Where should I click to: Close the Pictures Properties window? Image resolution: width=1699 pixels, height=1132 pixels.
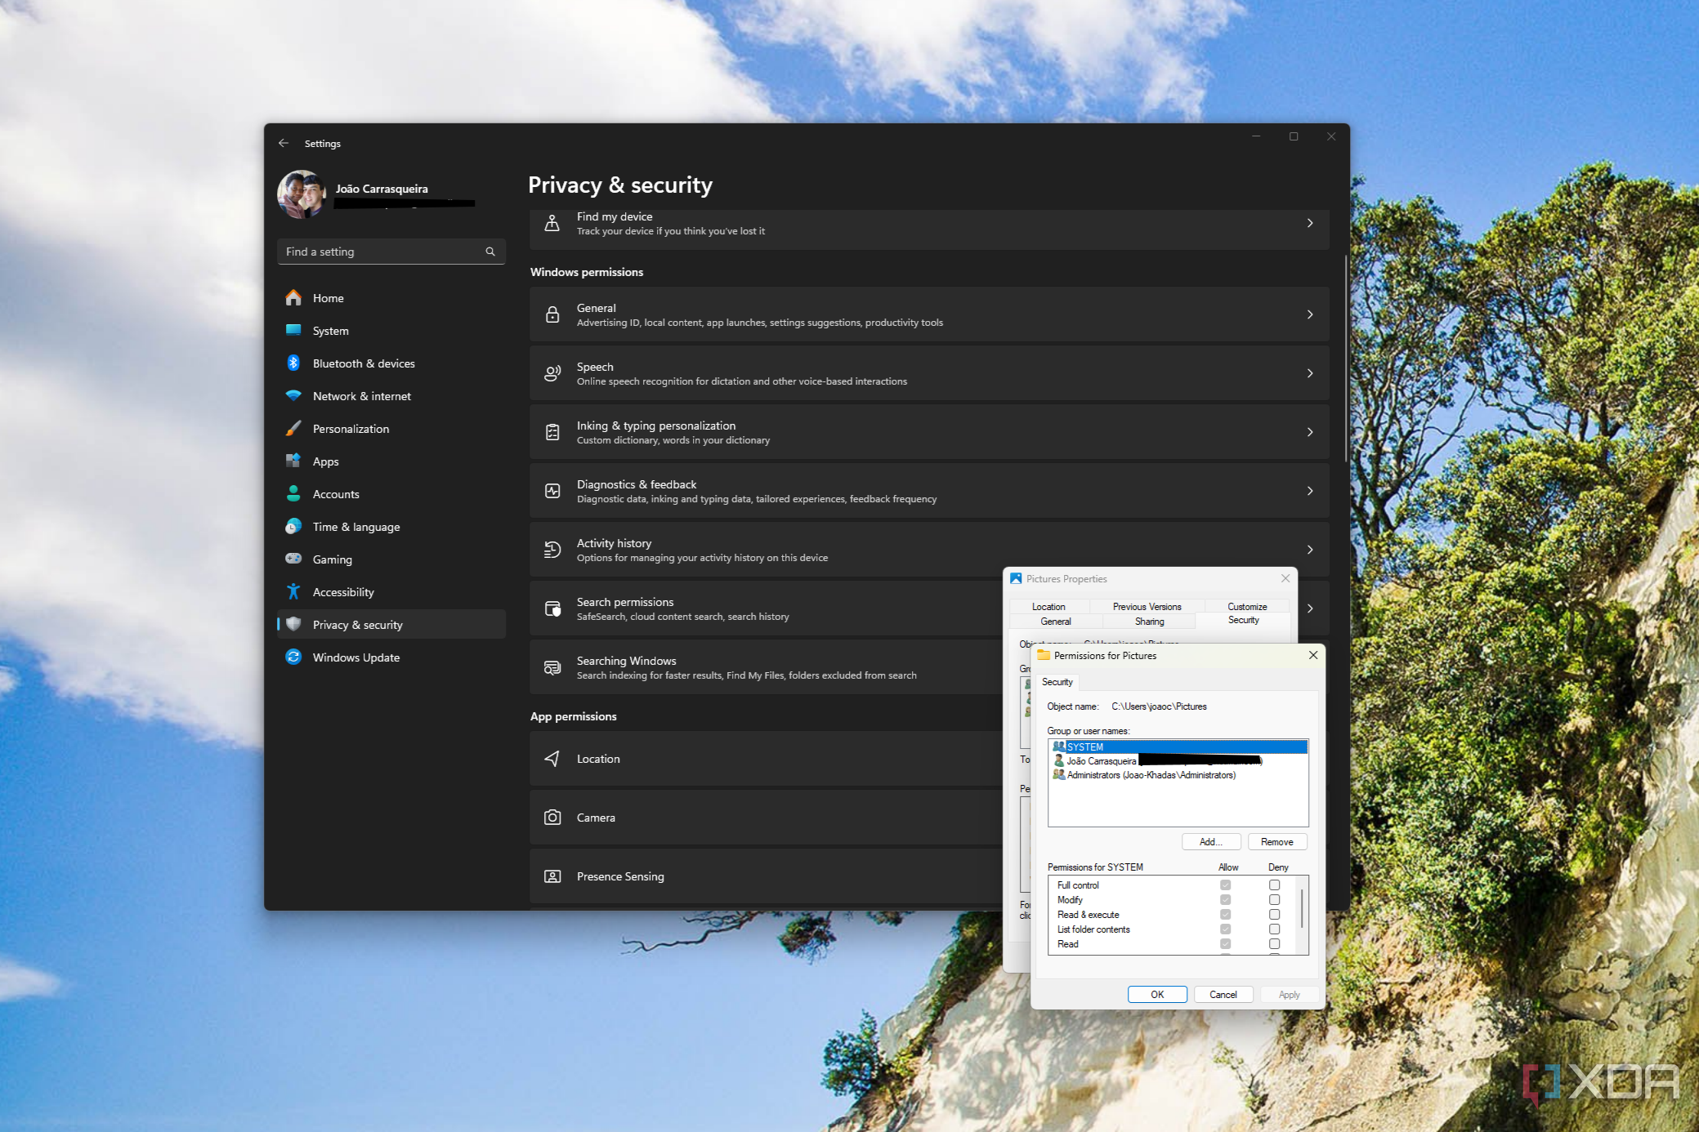pos(1285,578)
